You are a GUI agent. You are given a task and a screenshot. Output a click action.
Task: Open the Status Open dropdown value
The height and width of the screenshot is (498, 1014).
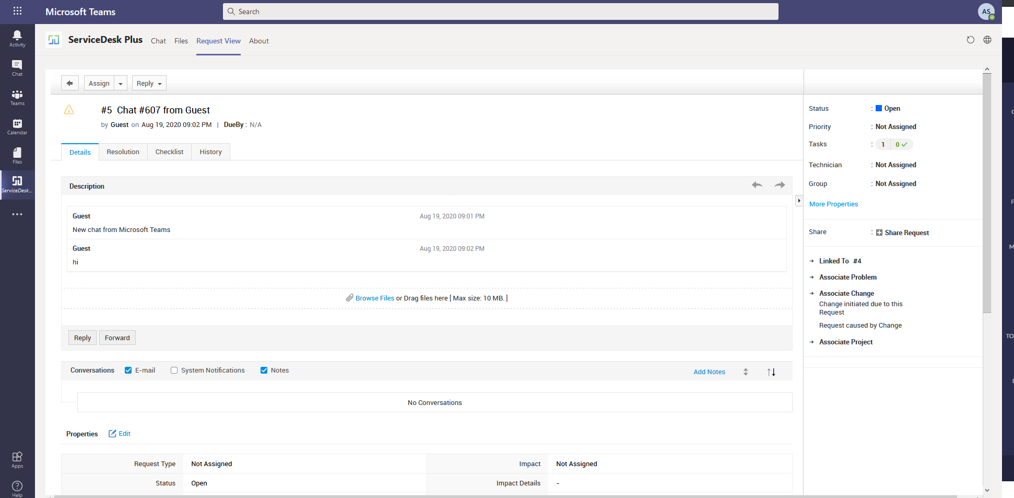pyautogui.click(x=892, y=109)
